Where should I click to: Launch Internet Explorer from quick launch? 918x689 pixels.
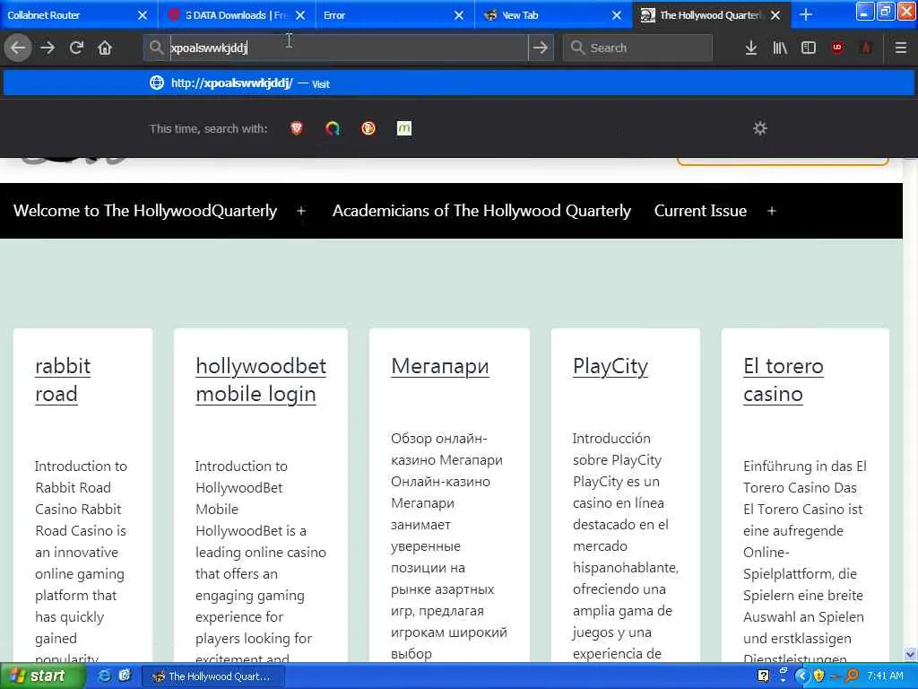point(105,676)
